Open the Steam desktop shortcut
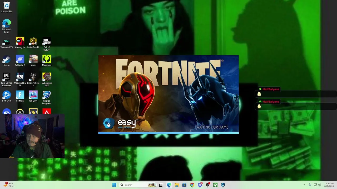 [7, 61]
